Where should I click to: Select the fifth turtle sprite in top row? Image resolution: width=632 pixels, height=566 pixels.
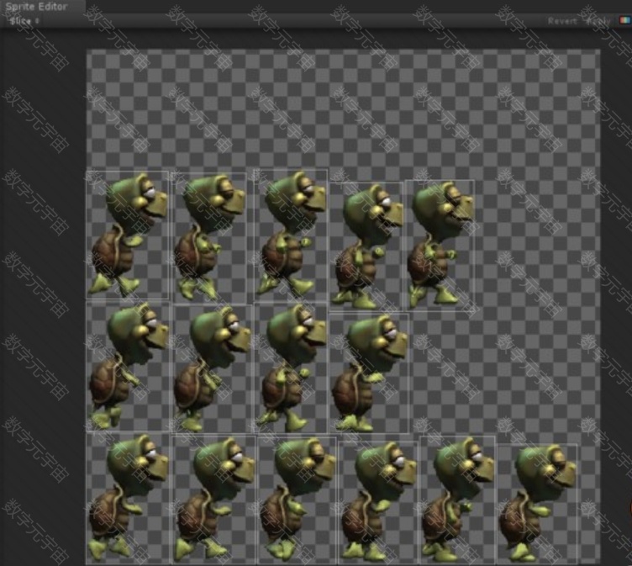[440, 244]
